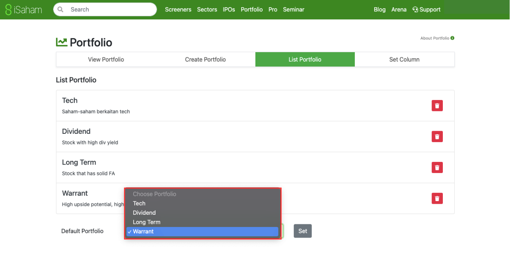Click the List Portfolio heading
510x268 pixels.
pyautogui.click(x=76, y=80)
